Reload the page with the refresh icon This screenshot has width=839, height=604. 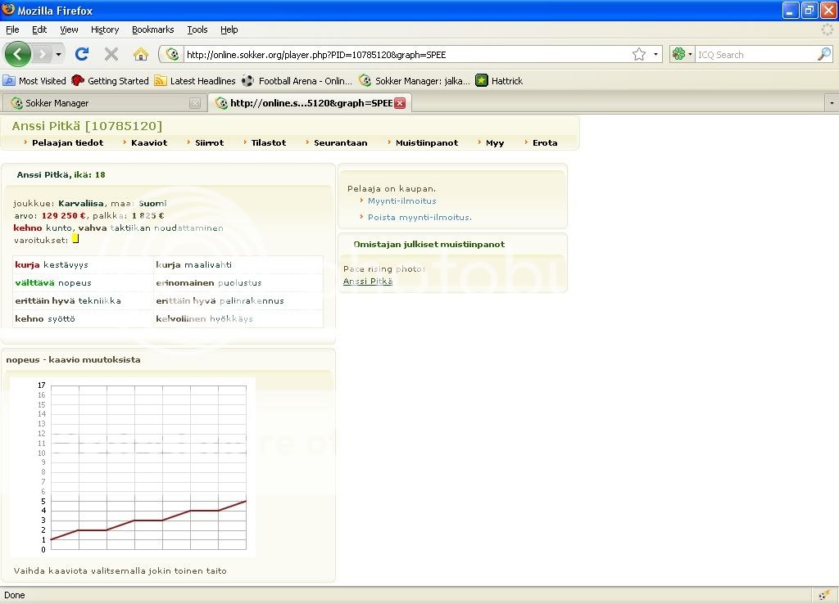[81, 54]
